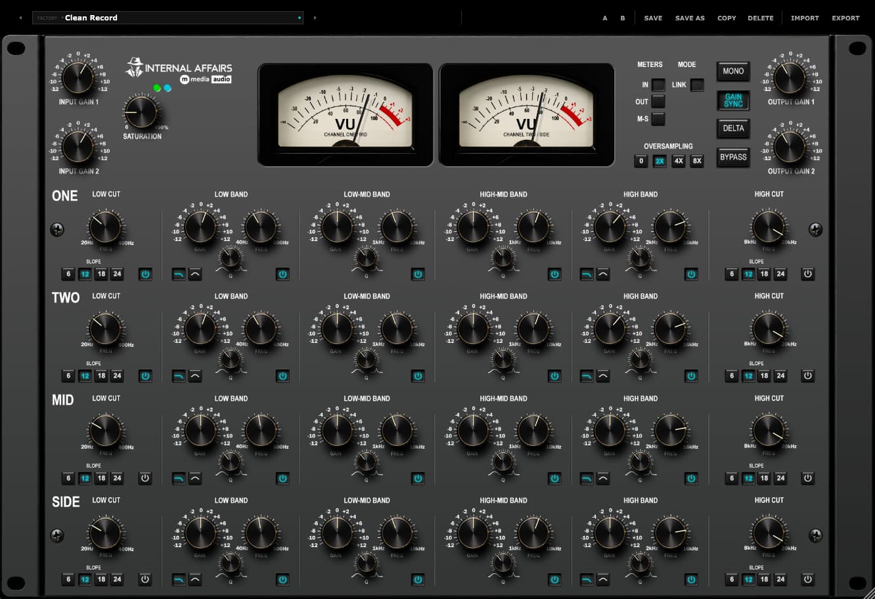This screenshot has height=599, width=875.
Task: Click the DELTA button
Action: click(733, 129)
